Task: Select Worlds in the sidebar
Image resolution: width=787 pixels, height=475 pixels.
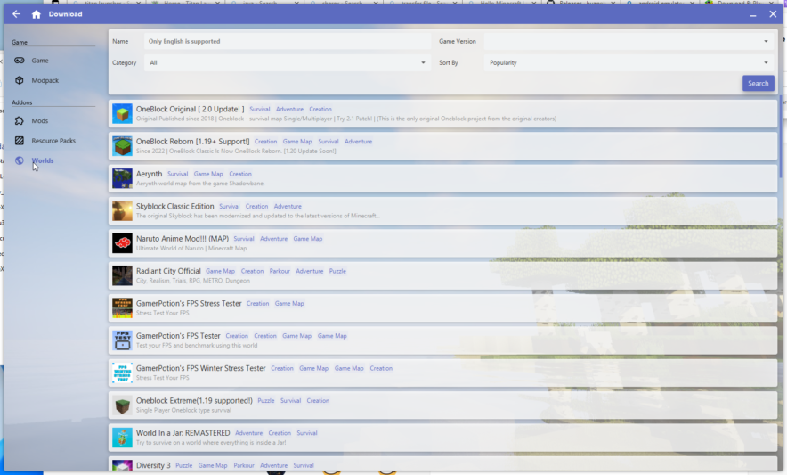Action: tap(43, 160)
